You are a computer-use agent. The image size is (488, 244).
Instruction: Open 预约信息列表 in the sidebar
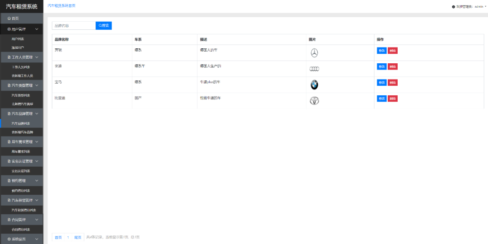[21, 191]
